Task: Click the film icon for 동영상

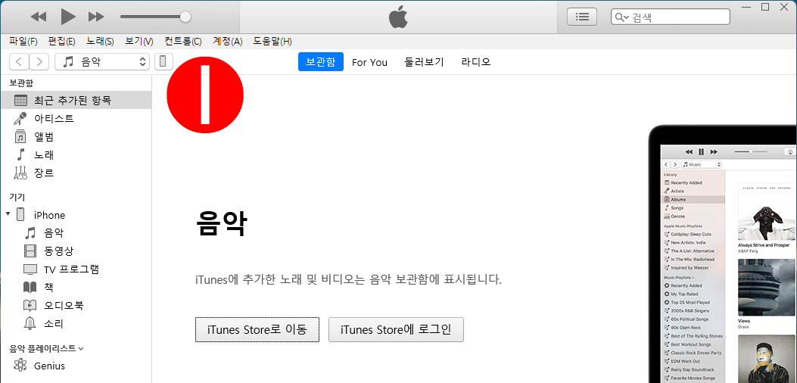Action: click(30, 251)
